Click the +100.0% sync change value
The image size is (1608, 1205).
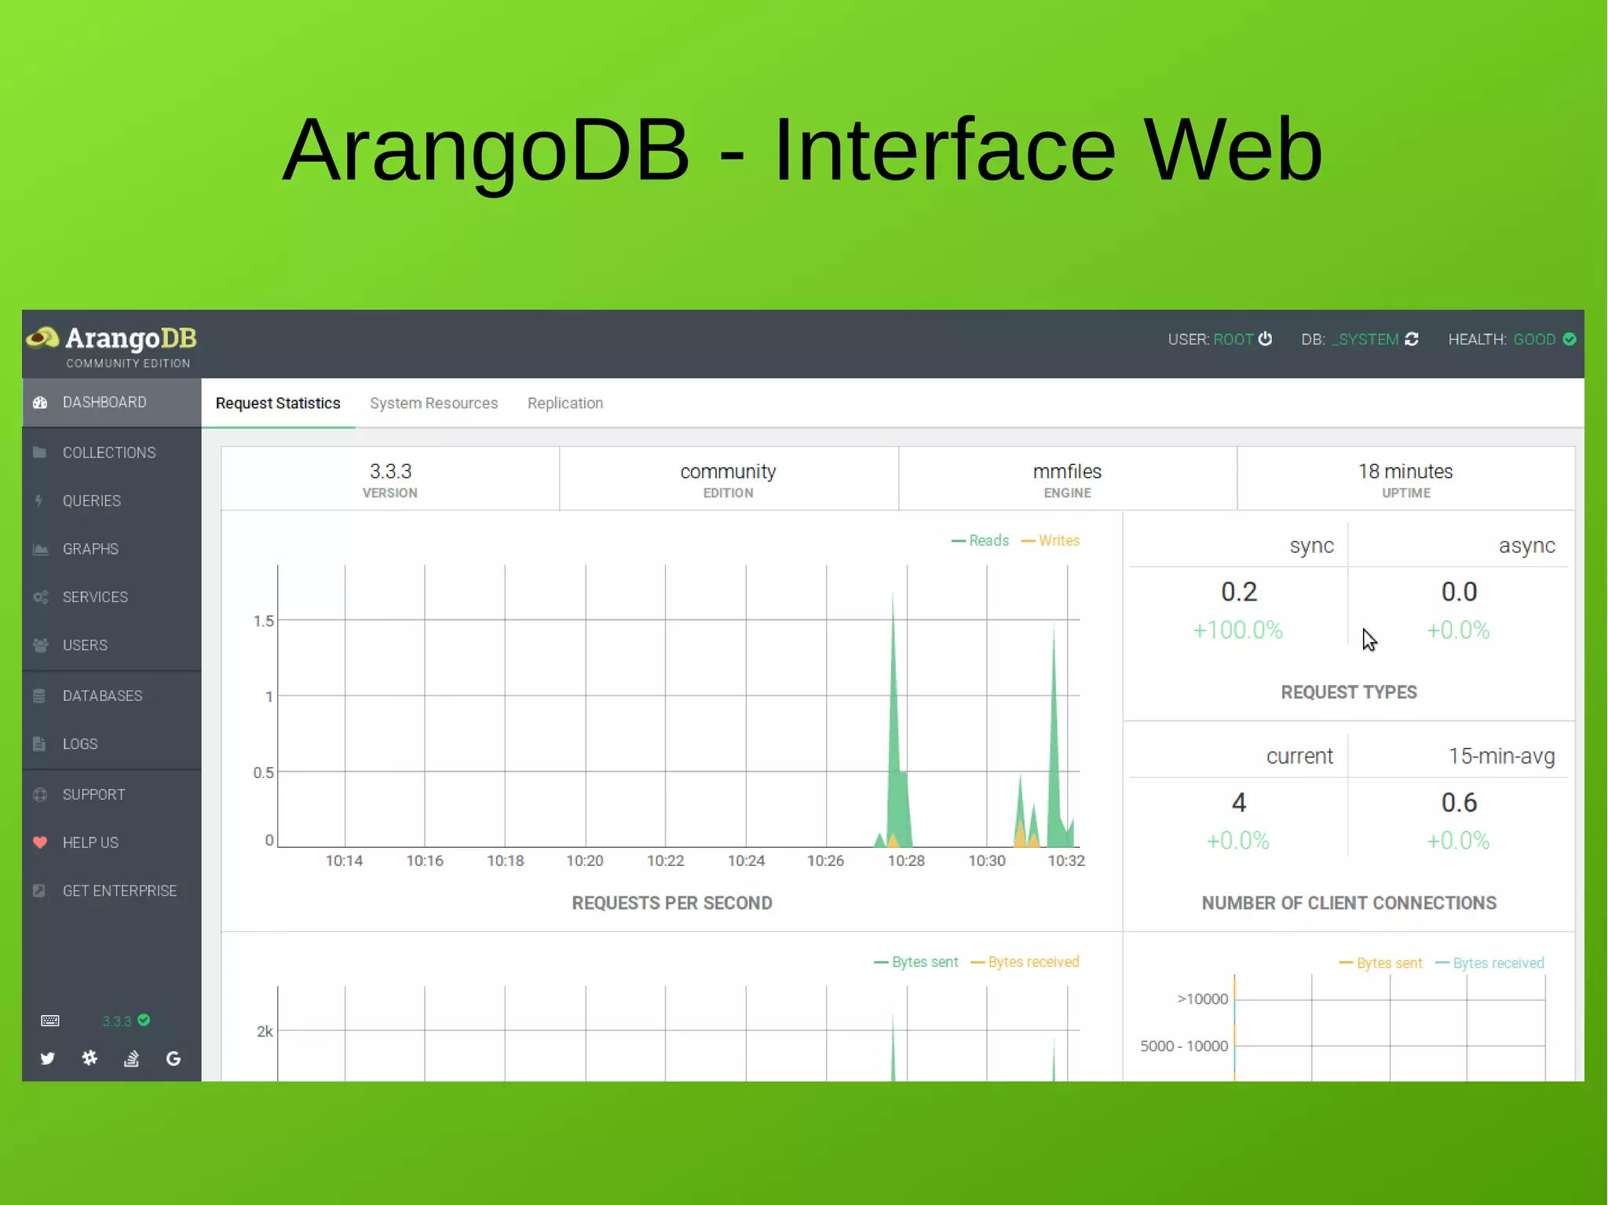1238,630
